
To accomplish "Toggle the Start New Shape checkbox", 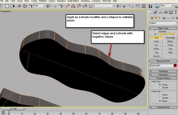I will [x=156, y=34].
